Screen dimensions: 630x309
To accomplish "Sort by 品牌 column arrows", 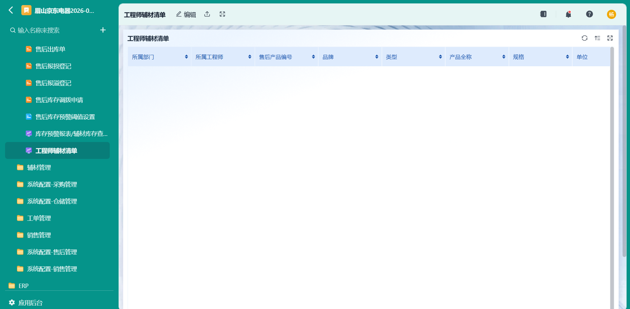I will pyautogui.click(x=377, y=57).
